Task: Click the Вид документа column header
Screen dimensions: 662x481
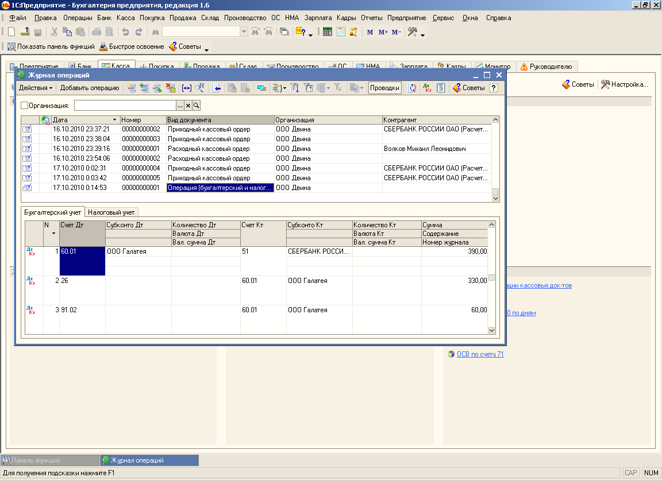Action: click(x=220, y=120)
